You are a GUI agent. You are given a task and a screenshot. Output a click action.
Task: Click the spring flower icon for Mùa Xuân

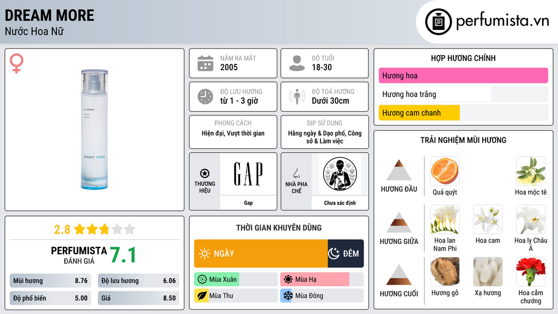click(202, 280)
